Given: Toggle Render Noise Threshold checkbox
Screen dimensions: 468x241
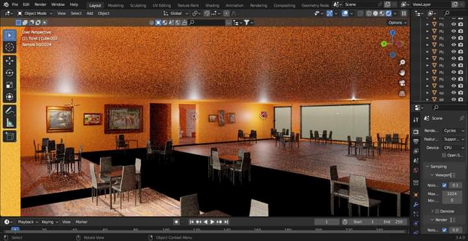Looking at the screenshot, I should pos(445,230).
